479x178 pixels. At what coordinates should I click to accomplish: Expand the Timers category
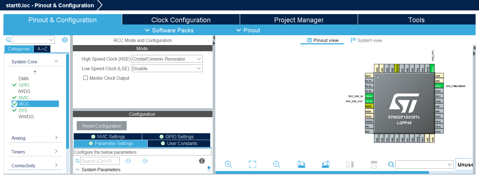point(56,152)
